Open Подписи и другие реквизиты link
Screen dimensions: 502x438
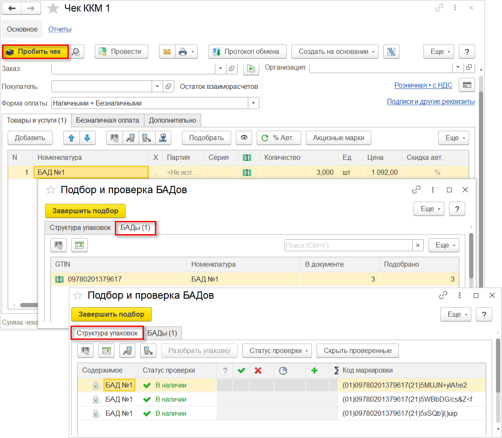click(x=431, y=102)
